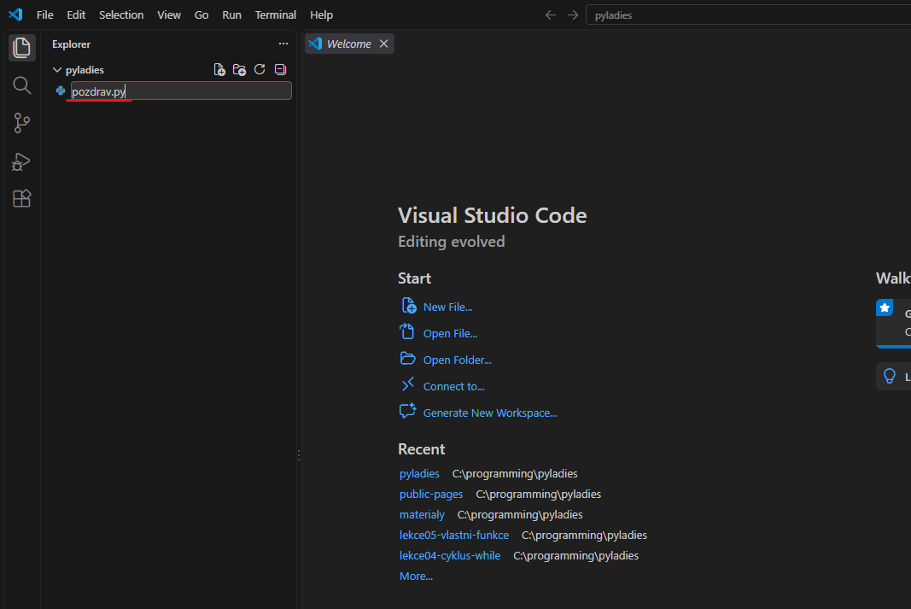911x609 pixels.
Task: Click the VS Code logo in title bar
Action: 15,15
